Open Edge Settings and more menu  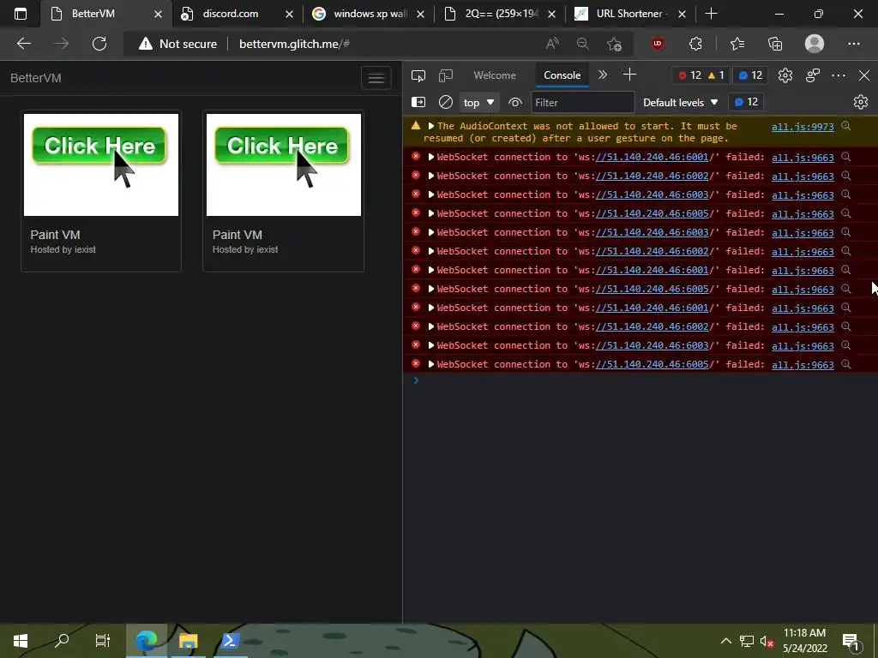coord(854,44)
